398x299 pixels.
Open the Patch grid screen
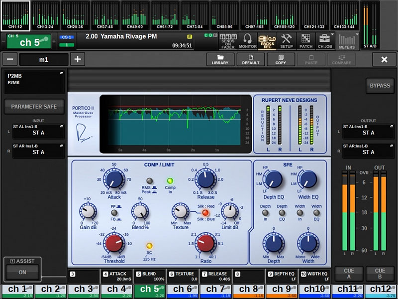(x=306, y=41)
